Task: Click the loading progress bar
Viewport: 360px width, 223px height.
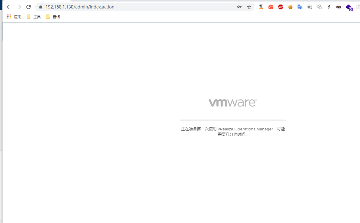Action: click(x=233, y=120)
